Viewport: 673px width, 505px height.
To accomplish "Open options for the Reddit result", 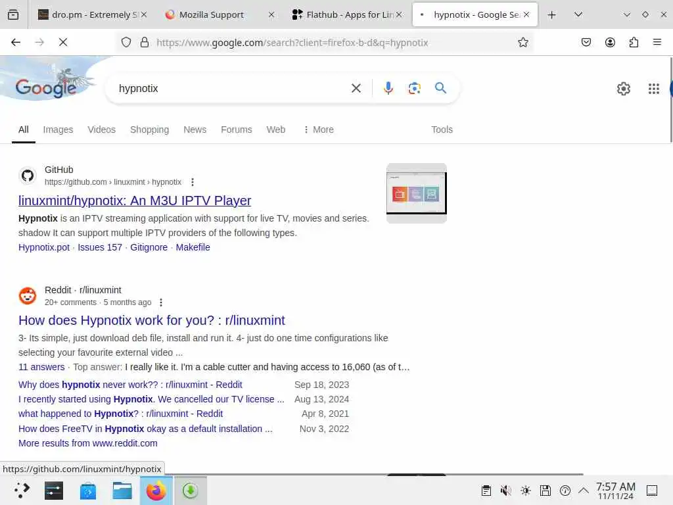I will (x=161, y=302).
